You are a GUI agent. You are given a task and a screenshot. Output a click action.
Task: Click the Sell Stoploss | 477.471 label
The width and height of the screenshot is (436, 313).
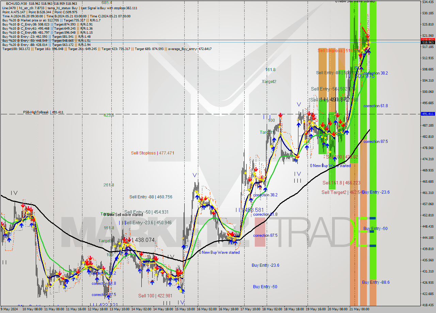coord(153,153)
